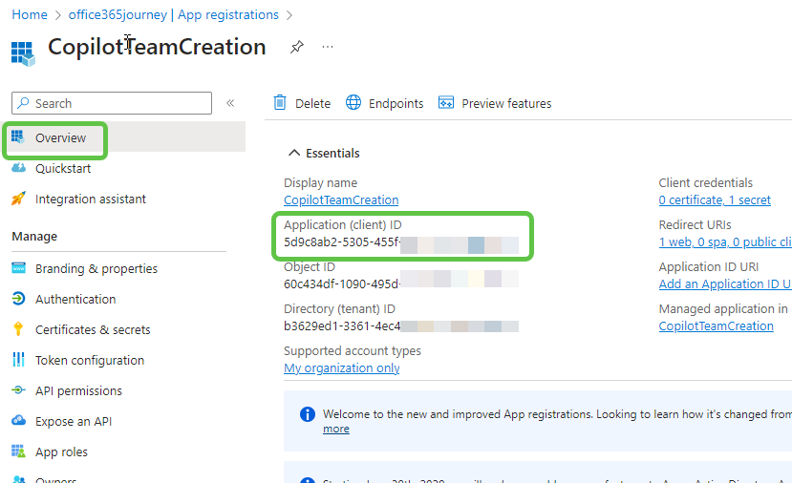Viewport: 792px width, 483px height.
Task: Open Quickstart in the left menu
Action: point(63,168)
